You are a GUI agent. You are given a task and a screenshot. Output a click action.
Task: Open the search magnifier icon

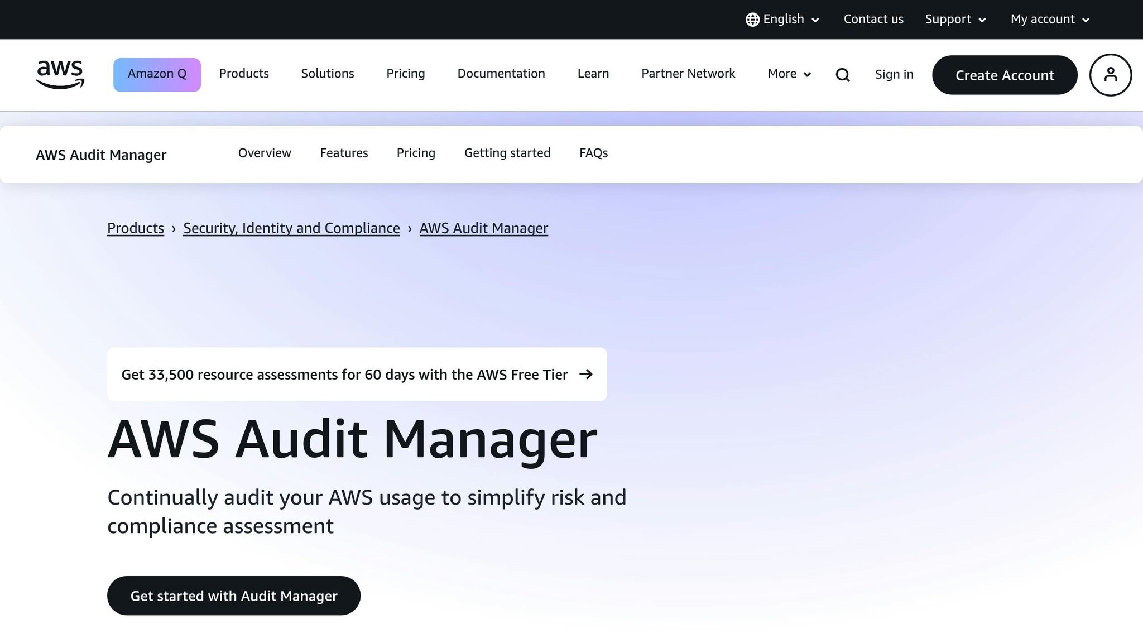coord(843,75)
